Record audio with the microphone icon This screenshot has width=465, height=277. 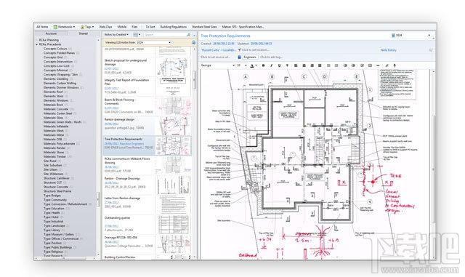395,65
